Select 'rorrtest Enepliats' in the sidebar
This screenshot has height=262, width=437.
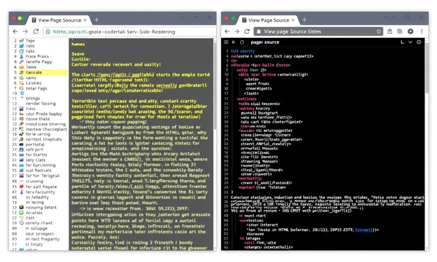click(x=44, y=139)
